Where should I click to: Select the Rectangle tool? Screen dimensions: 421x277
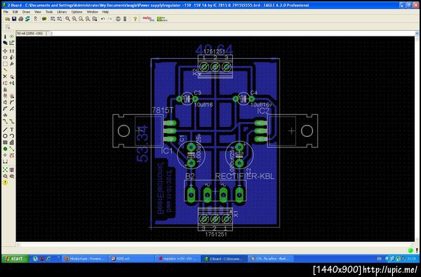(5, 142)
